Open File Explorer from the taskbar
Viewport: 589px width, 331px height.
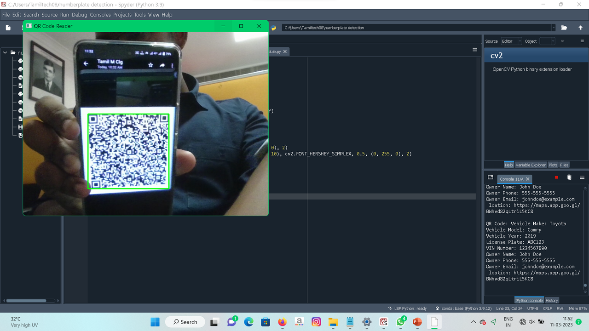[333, 322]
